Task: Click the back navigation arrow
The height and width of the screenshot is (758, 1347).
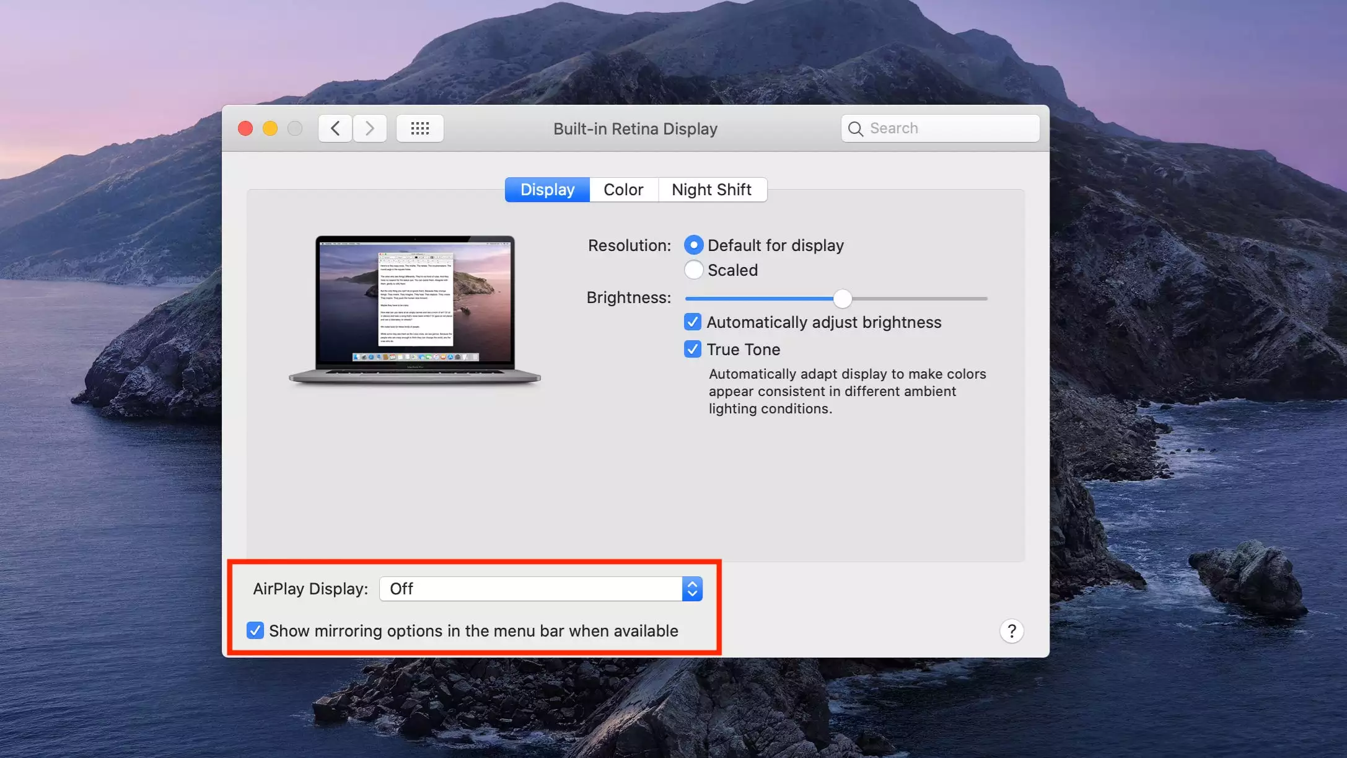Action: pos(335,128)
